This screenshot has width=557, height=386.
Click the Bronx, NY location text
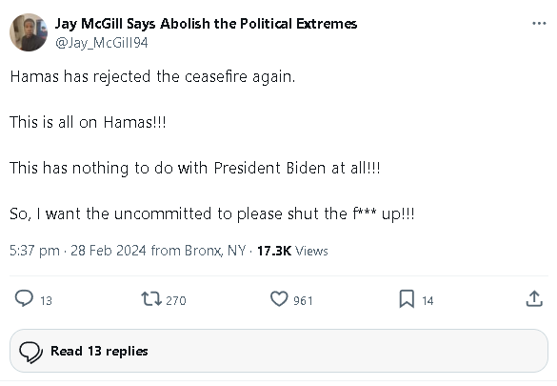(215, 251)
